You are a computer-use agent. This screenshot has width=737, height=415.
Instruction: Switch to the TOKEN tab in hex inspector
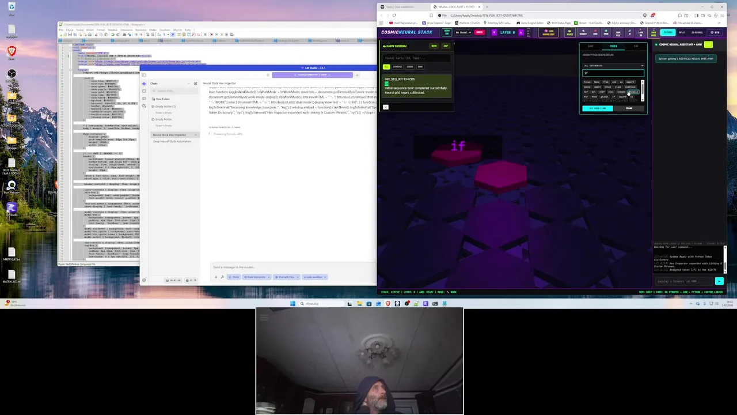[613, 46]
